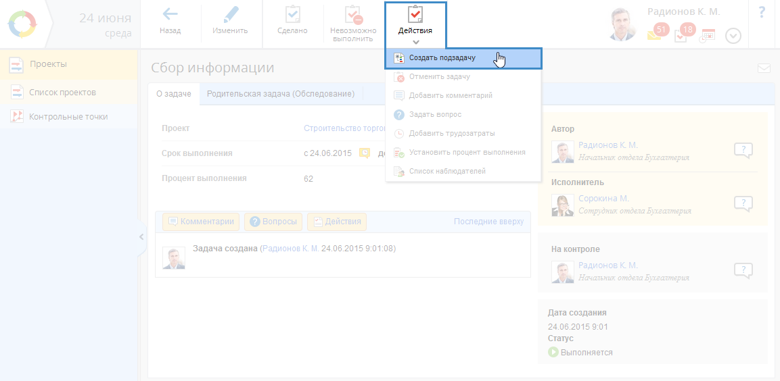Click the calendar icon in header

click(708, 36)
